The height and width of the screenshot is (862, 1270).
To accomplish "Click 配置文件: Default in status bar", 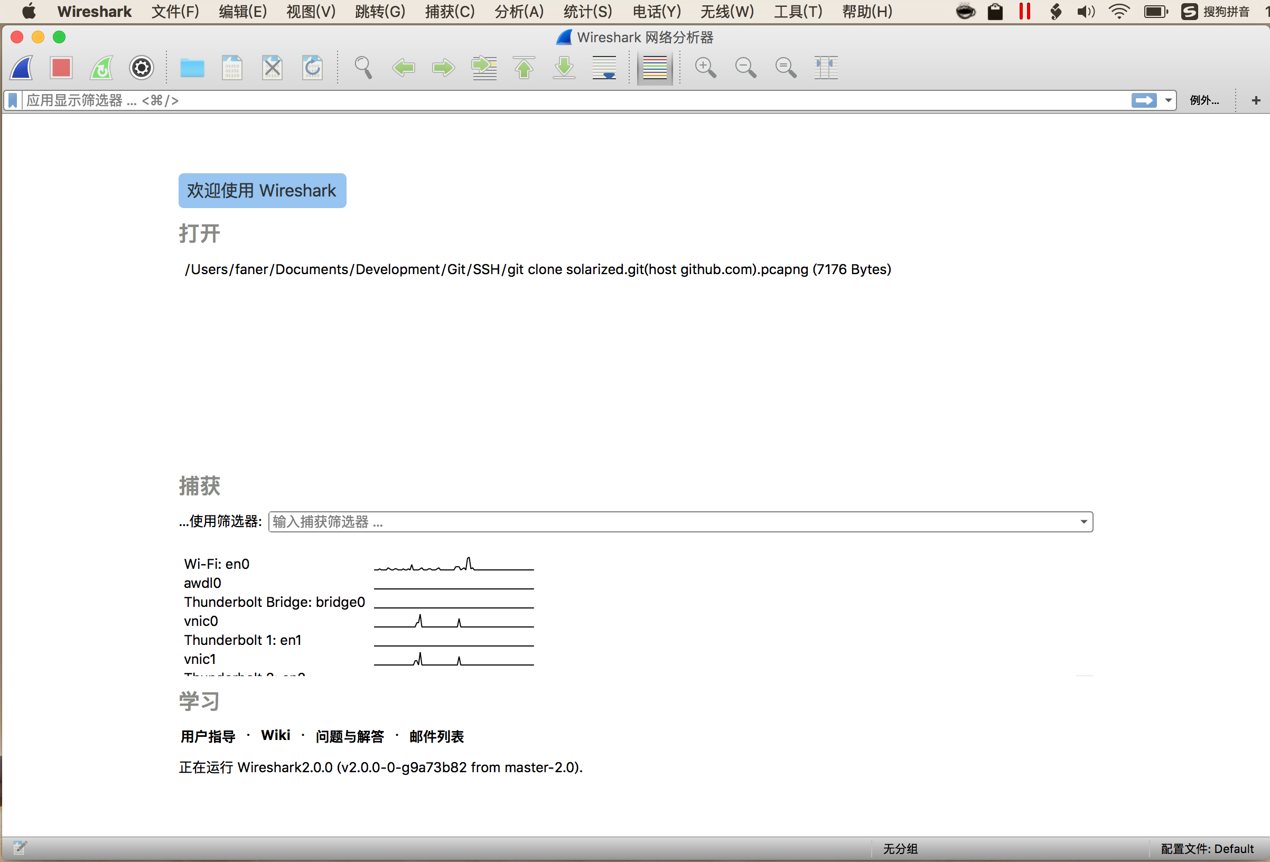I will 1207,848.
